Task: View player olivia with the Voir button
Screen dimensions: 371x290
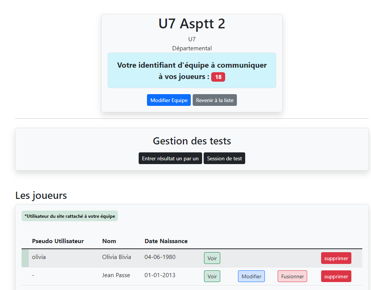Action: point(212,258)
